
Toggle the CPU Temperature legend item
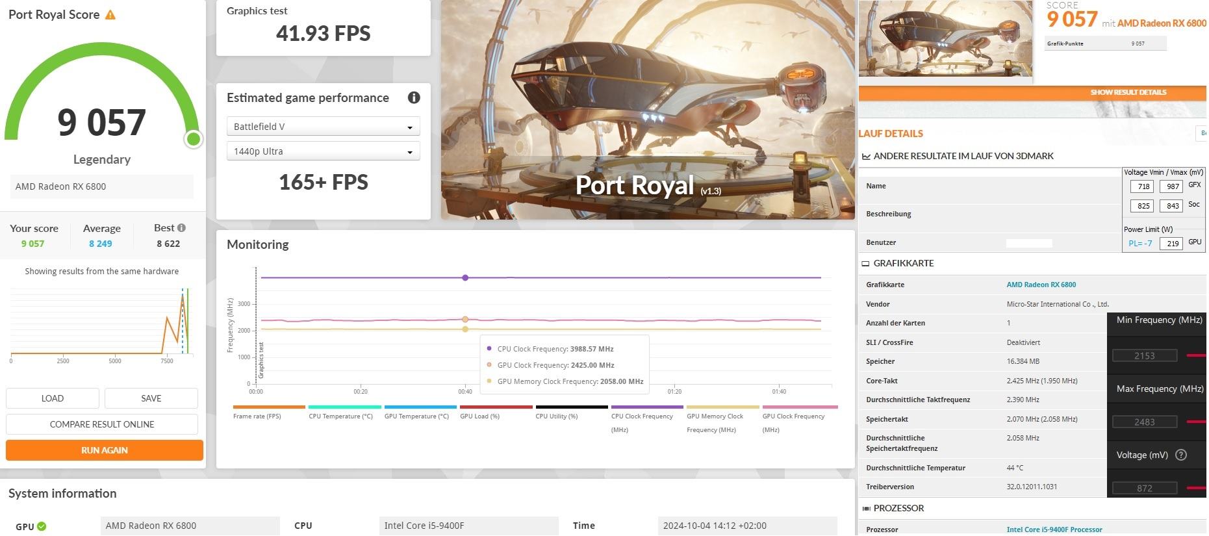coord(345,413)
